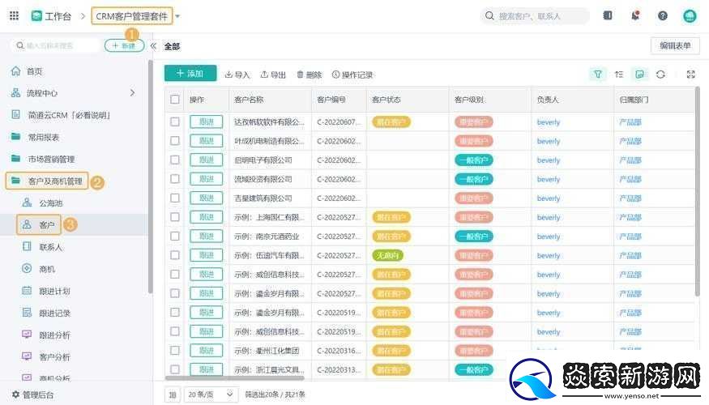709x405 pixels.
Task: Enter fullscreen with expand icon
Action: tap(690, 75)
